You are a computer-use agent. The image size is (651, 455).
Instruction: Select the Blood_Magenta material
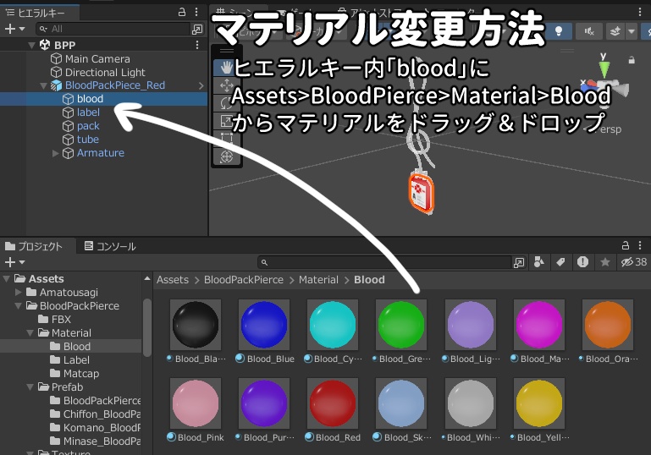click(539, 325)
